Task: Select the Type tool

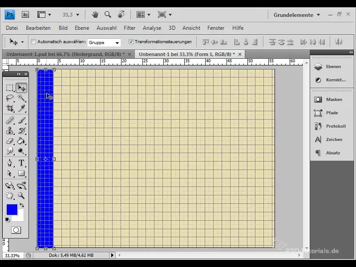Action: click(x=21, y=163)
